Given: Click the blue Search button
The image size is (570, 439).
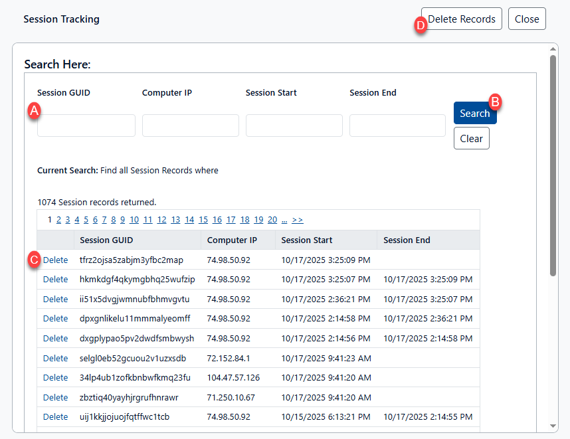Looking at the screenshot, I should click(x=474, y=113).
